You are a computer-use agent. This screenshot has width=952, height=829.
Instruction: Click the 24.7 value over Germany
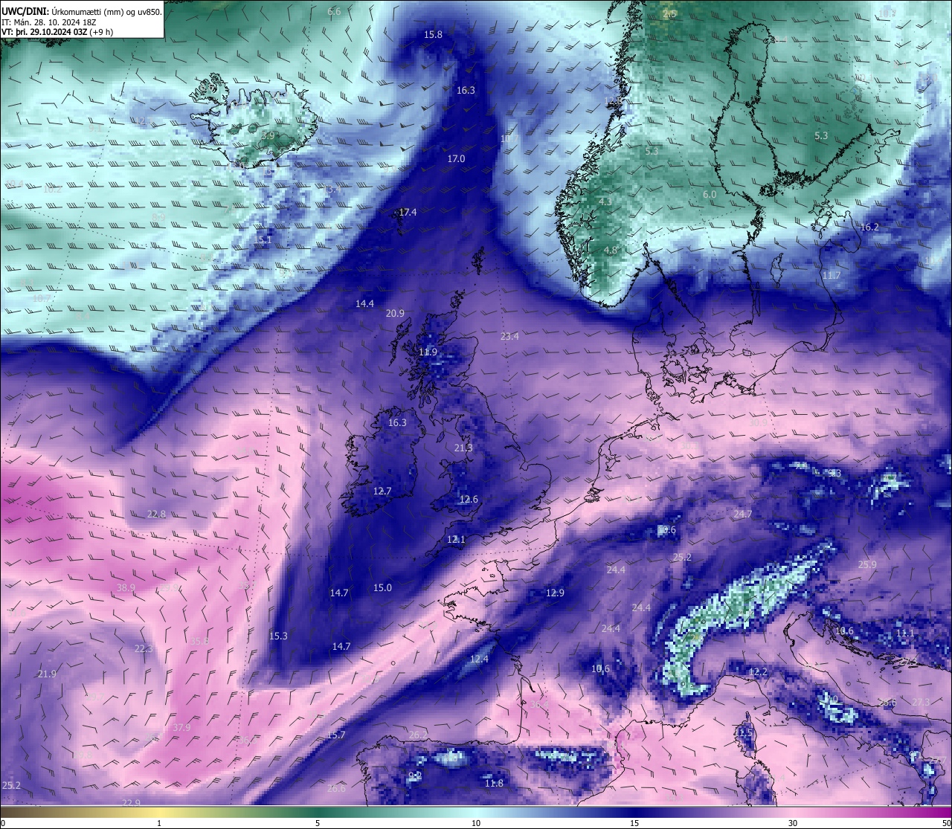point(742,515)
